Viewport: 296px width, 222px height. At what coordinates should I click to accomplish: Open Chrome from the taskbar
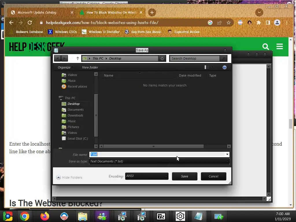pos(25,216)
